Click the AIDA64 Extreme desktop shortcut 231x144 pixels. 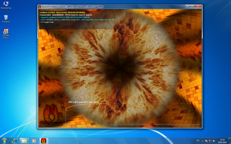pyautogui.click(x=6, y=32)
